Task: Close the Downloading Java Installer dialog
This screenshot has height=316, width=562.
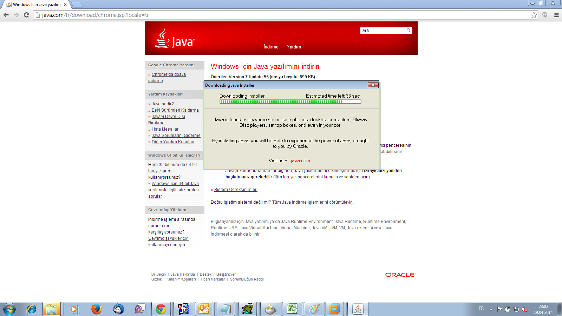Action: [373, 85]
